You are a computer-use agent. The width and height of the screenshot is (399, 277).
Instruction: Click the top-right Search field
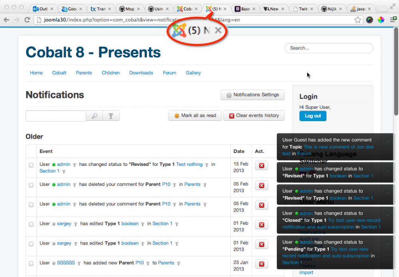click(329, 48)
